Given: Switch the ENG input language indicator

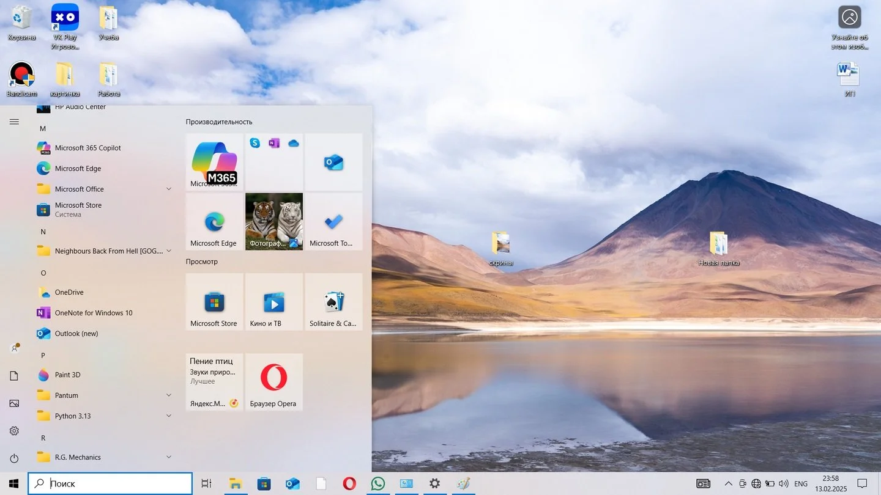Looking at the screenshot, I should [801, 483].
